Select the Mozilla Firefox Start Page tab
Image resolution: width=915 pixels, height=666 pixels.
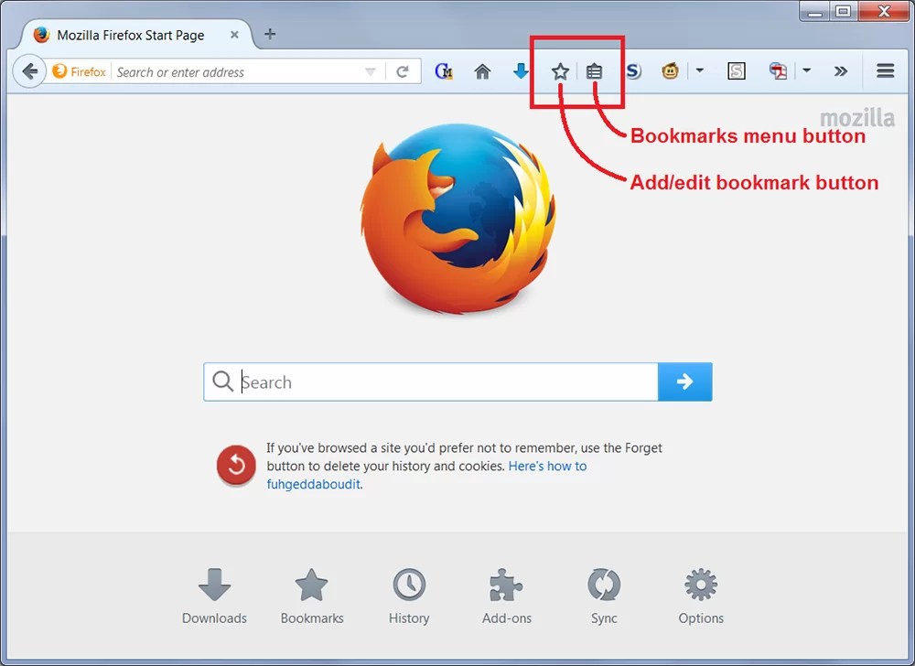[x=136, y=35]
